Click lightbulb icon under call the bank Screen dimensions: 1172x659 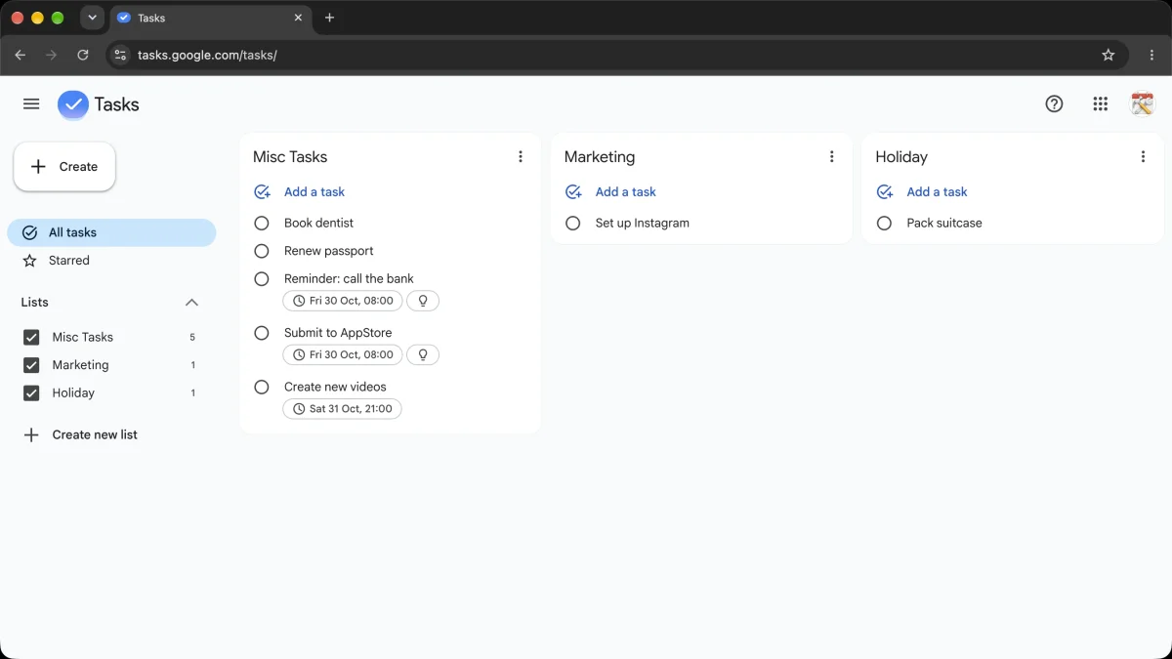pos(423,301)
